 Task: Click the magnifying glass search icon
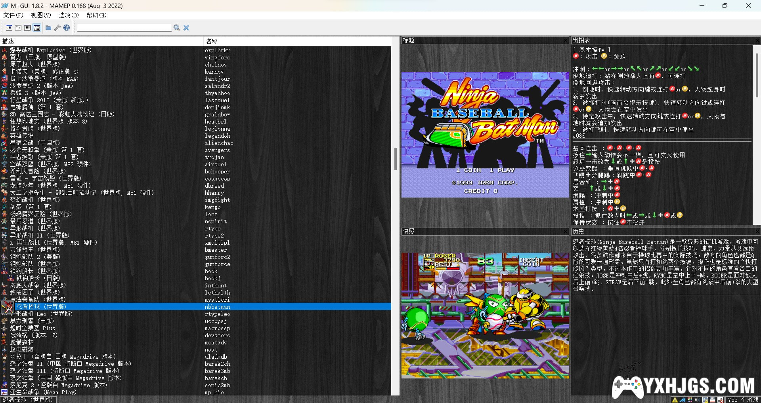pyautogui.click(x=177, y=28)
